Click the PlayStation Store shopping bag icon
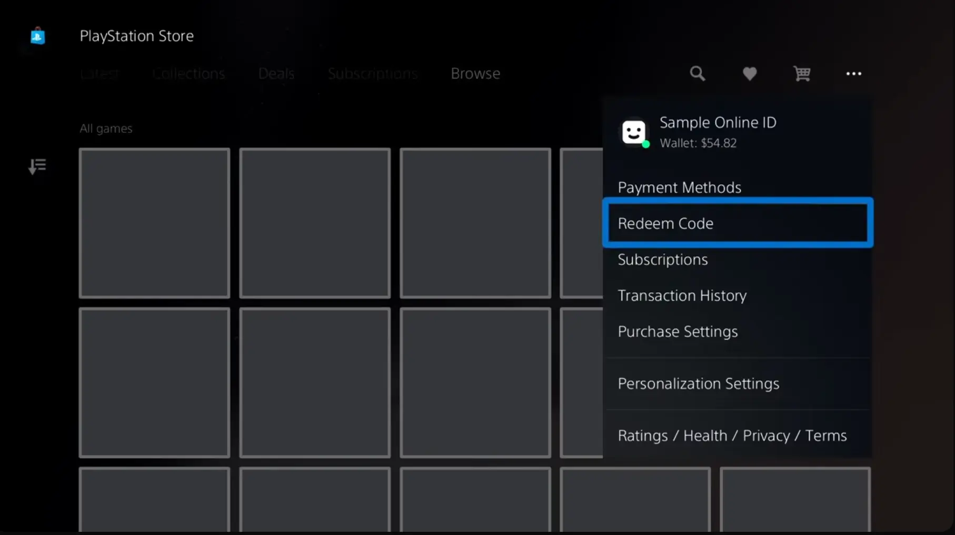 click(37, 36)
